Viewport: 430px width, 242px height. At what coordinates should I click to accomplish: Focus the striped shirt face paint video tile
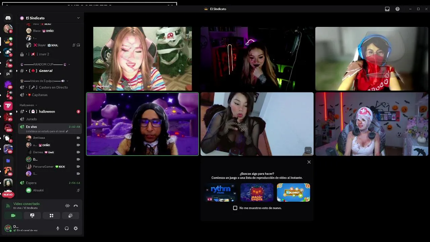pyautogui.click(x=142, y=59)
